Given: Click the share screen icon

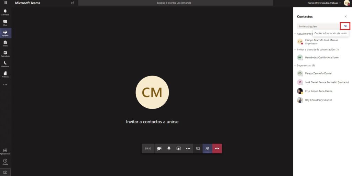Looking at the screenshot, I should tap(178, 149).
